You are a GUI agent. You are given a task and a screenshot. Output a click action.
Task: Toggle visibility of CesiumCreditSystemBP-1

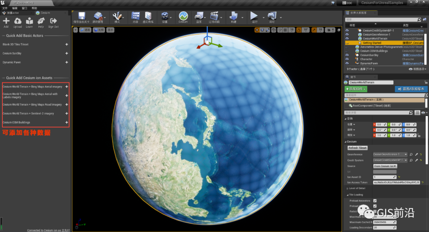(347, 30)
